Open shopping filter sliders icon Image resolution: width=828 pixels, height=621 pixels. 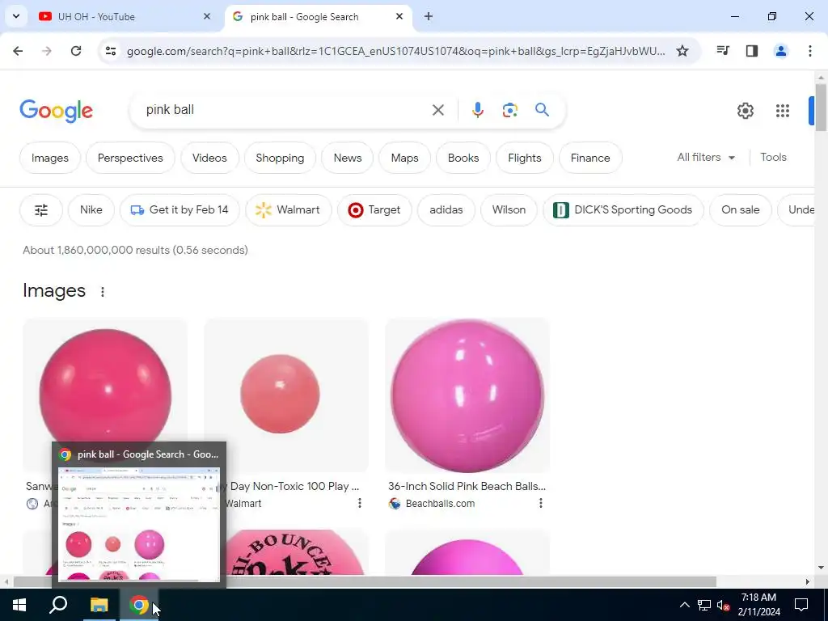point(41,210)
